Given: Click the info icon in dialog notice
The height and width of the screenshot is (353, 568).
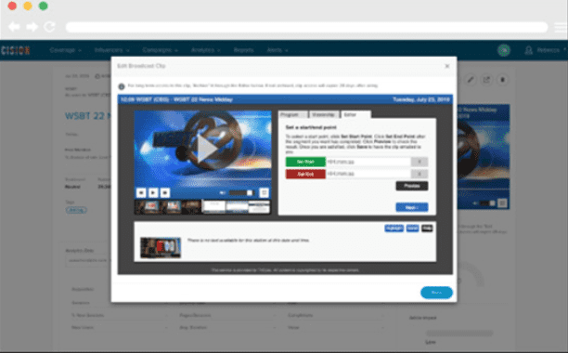Looking at the screenshot, I should click(x=122, y=86).
